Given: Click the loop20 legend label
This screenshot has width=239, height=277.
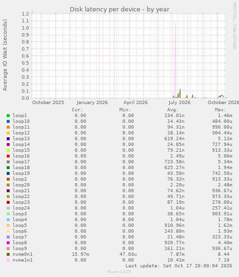Looking at the screenshot, I should pyautogui.click(x=21, y=185).
